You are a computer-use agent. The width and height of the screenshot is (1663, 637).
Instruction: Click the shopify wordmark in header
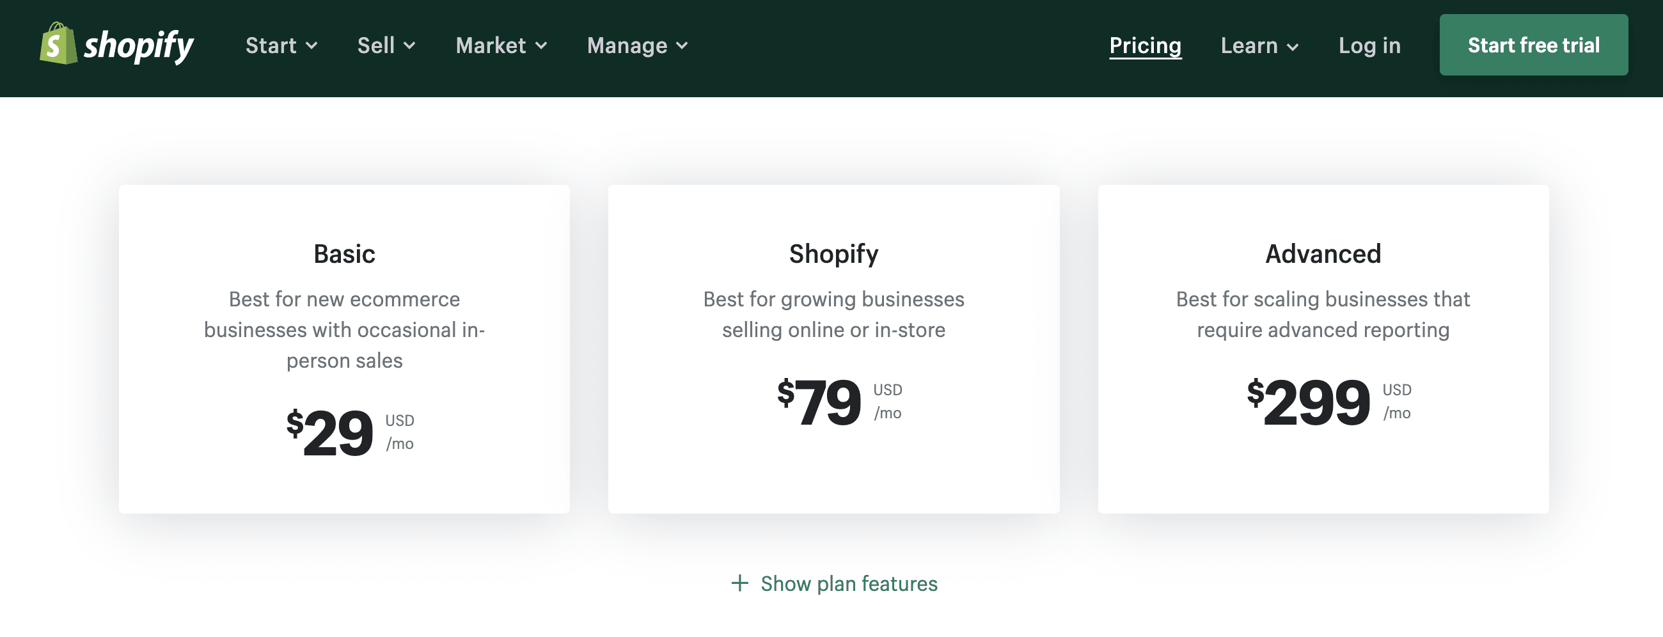tap(139, 46)
